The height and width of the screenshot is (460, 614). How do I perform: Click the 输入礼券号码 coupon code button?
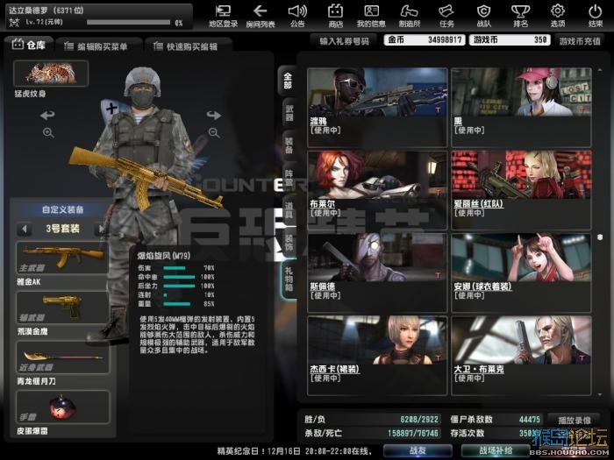(344, 41)
